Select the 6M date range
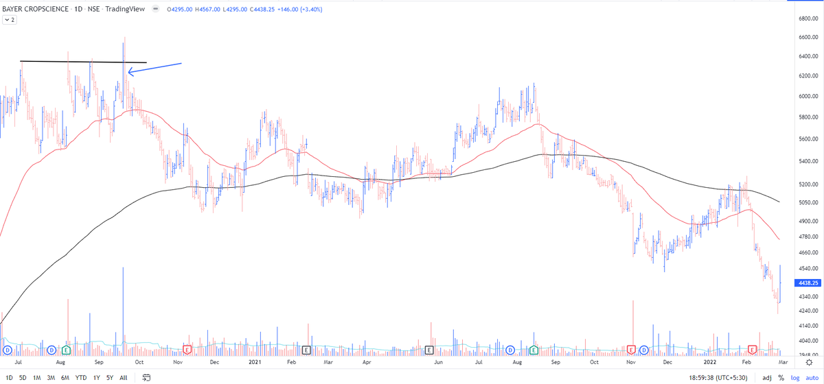The height and width of the screenshot is (384, 824). click(65, 377)
